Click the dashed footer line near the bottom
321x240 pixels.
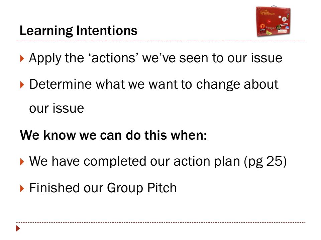click(x=160, y=222)
